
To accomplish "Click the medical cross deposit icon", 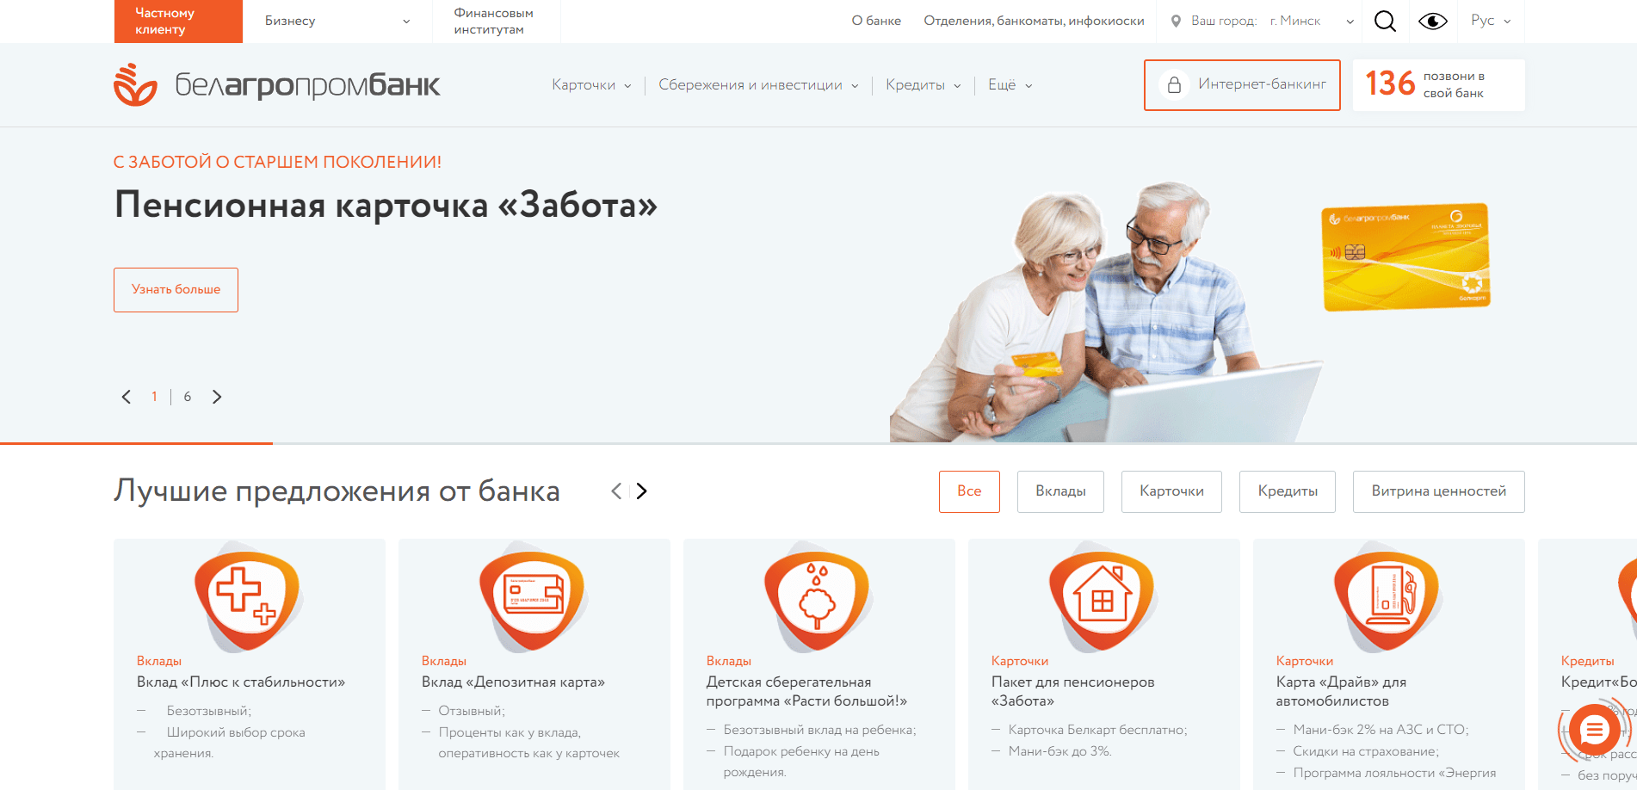I will click(248, 597).
